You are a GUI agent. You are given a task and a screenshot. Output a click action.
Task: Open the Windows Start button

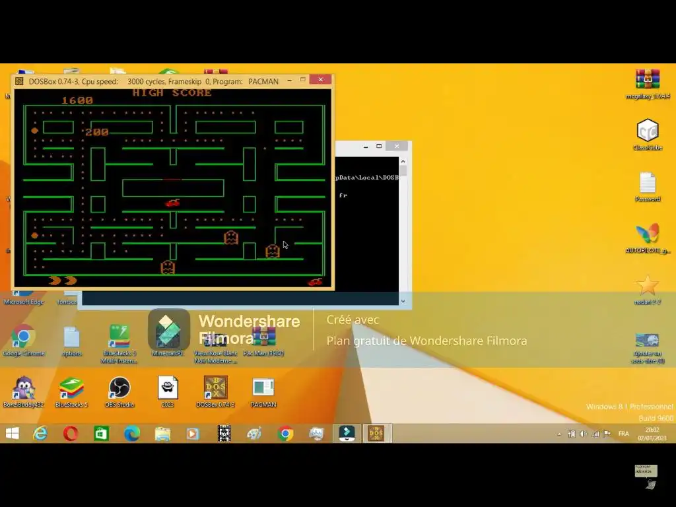(x=12, y=433)
